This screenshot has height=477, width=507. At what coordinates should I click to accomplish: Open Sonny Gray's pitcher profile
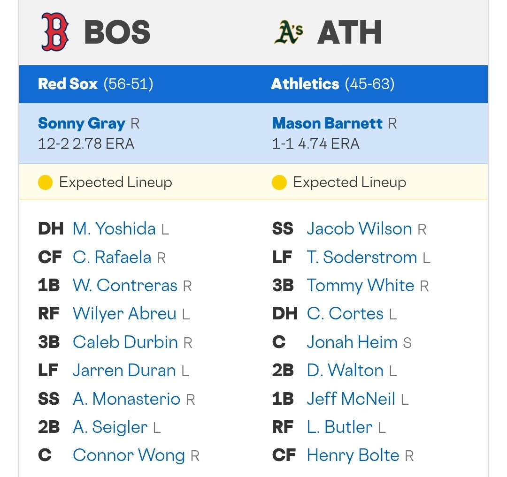pos(82,123)
